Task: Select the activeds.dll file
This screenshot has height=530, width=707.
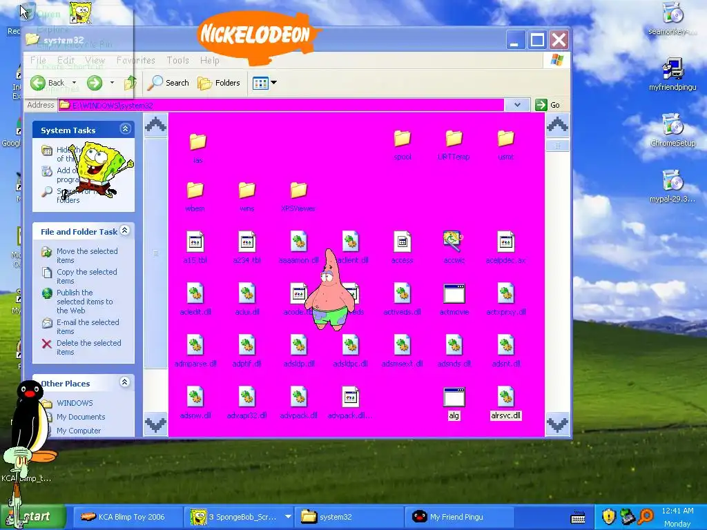Action: 403,300
